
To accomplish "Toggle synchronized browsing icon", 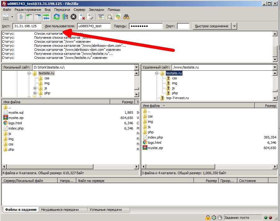I will coord(118,17).
